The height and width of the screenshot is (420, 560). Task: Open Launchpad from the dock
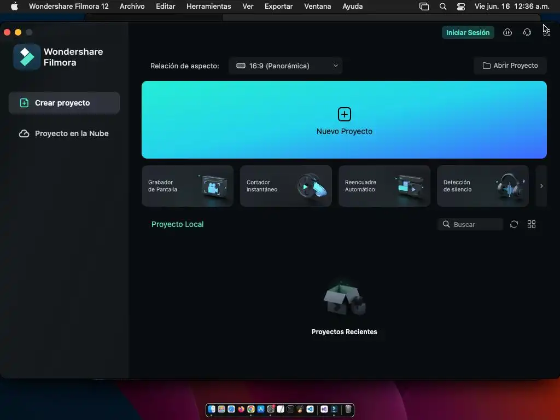(221, 409)
